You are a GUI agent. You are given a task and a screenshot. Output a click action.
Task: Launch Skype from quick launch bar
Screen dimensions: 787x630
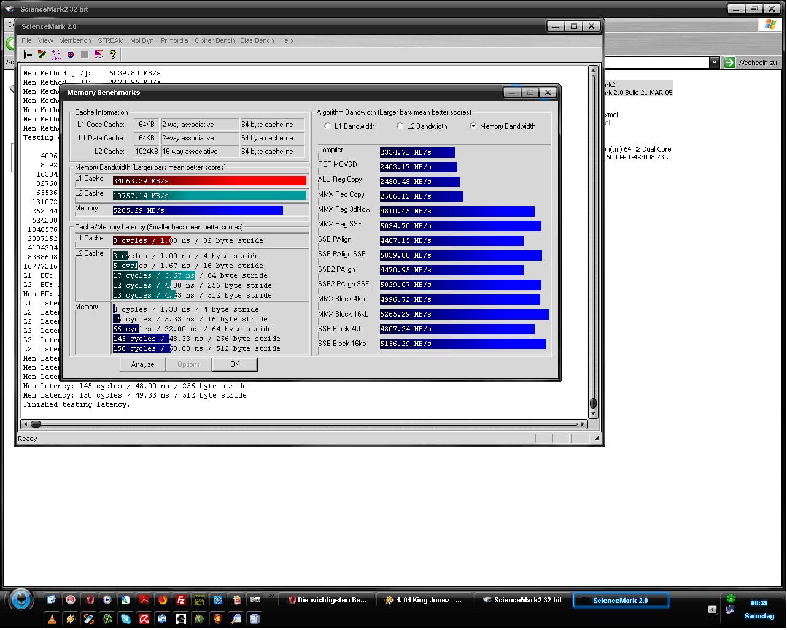point(126,619)
